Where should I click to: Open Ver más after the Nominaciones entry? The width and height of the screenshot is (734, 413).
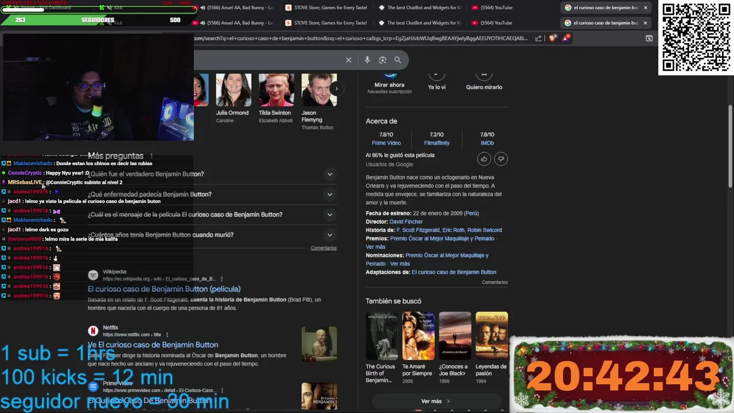(x=400, y=264)
